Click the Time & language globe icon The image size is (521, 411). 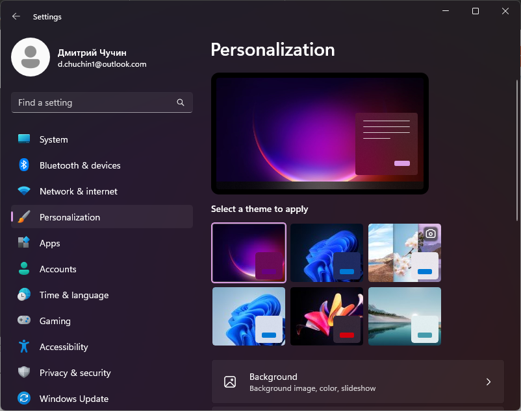pyautogui.click(x=24, y=295)
